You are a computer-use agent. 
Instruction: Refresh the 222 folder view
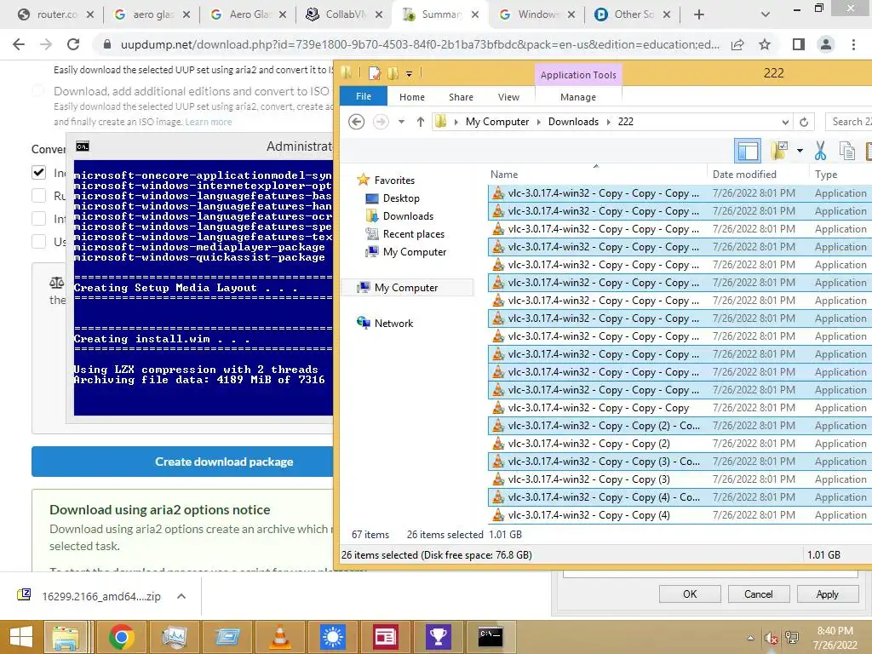pos(804,122)
